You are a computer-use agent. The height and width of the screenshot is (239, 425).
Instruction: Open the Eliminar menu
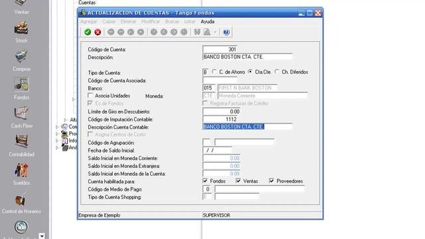pyautogui.click(x=128, y=21)
